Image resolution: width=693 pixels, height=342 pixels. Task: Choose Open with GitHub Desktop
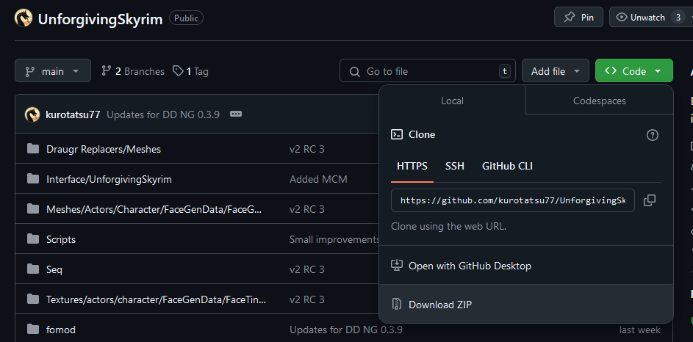pyautogui.click(x=470, y=266)
